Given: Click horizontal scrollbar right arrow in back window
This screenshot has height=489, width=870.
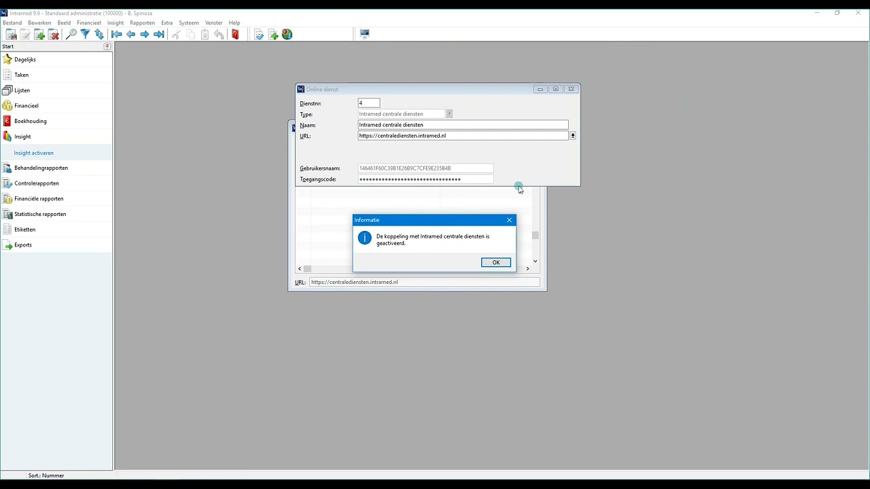Looking at the screenshot, I should [x=527, y=269].
